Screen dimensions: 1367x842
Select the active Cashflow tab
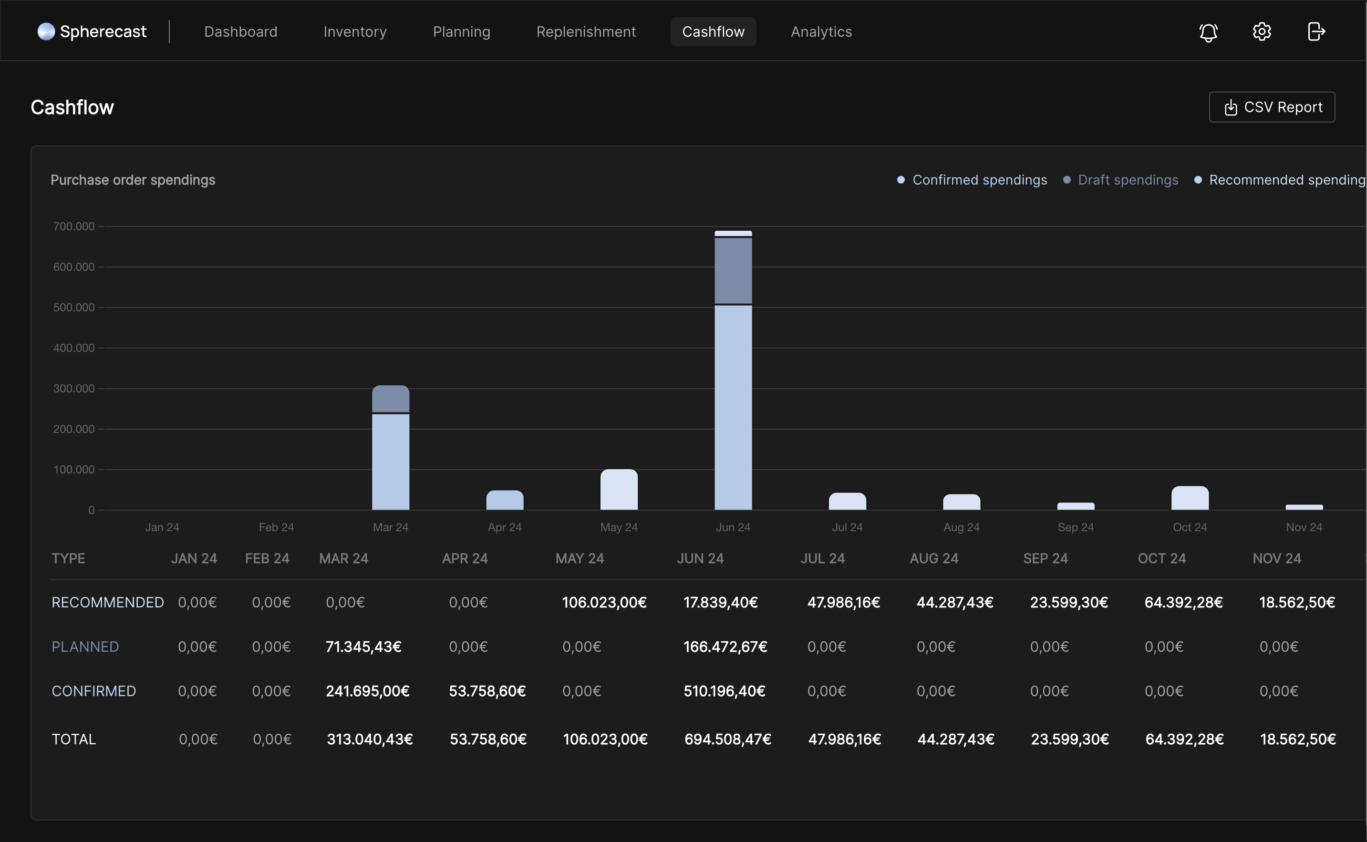coord(713,32)
